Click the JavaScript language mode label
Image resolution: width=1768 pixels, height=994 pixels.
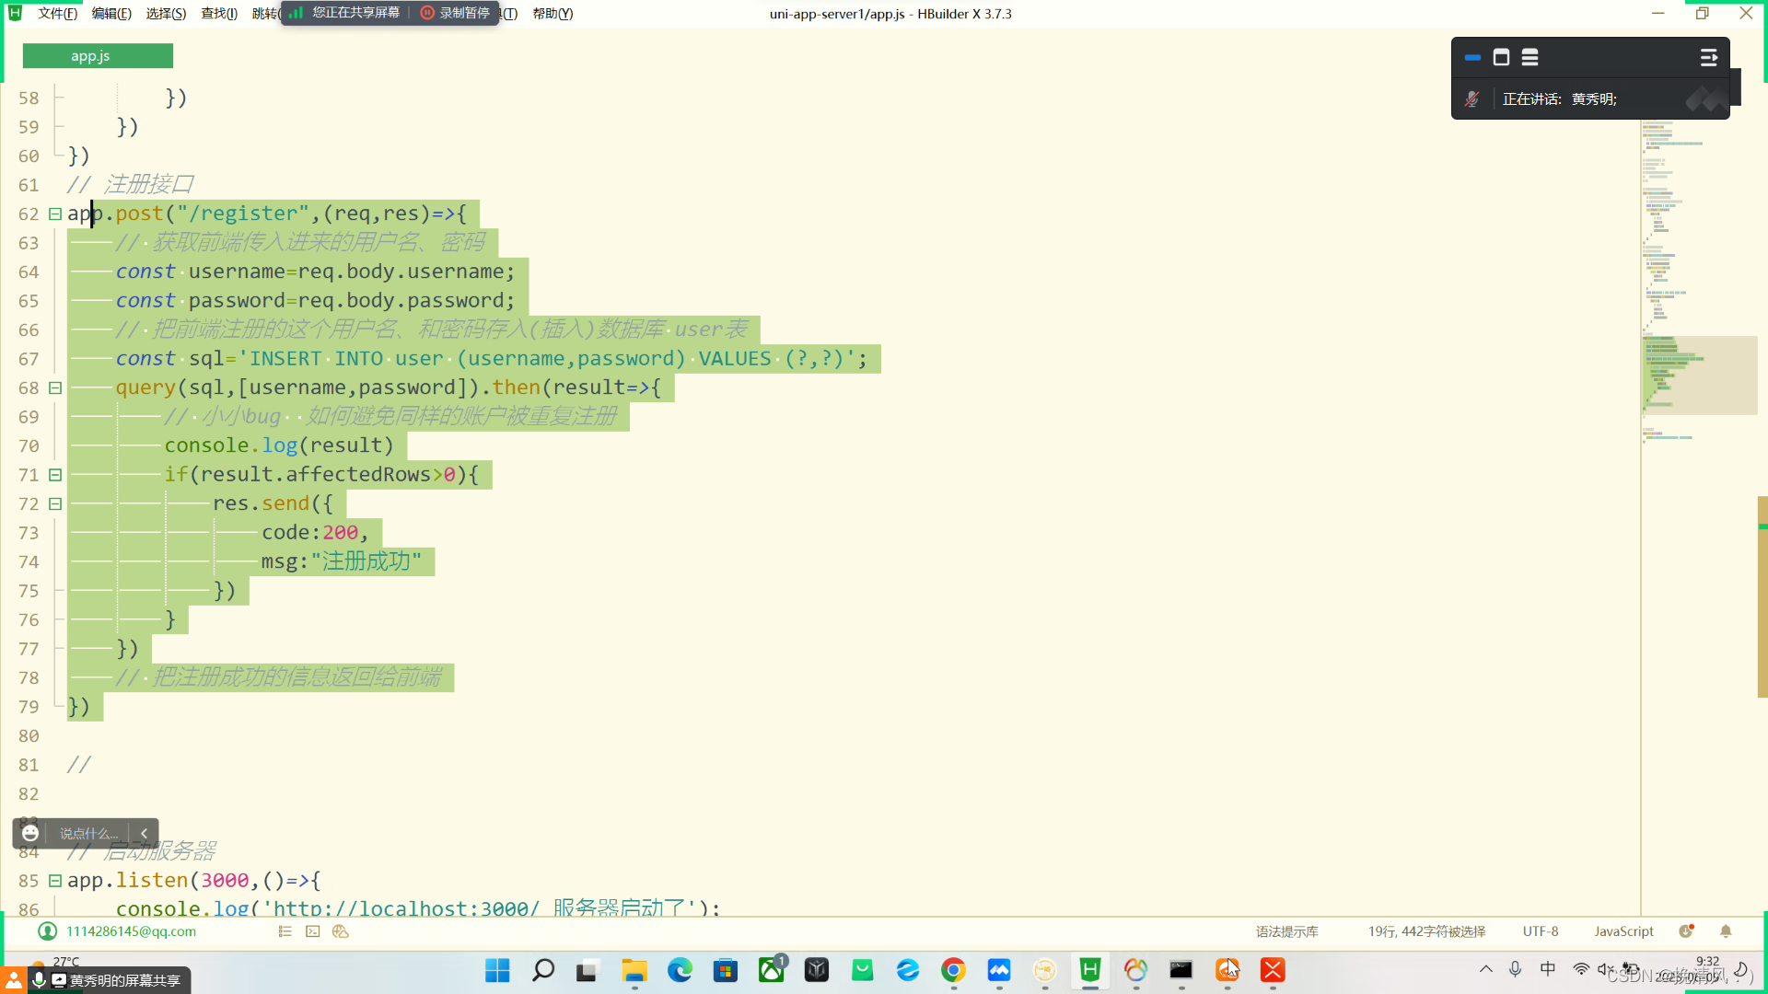click(x=1623, y=931)
